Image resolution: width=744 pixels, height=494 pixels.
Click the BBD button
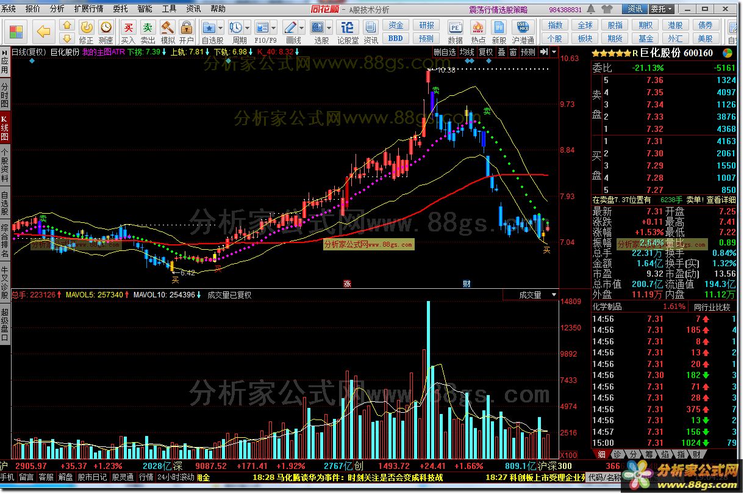point(396,38)
